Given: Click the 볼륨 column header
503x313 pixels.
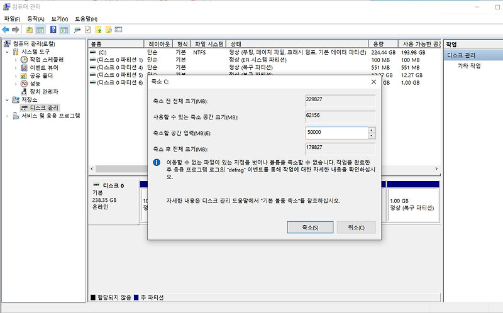Looking at the screenshot, I should point(116,44).
